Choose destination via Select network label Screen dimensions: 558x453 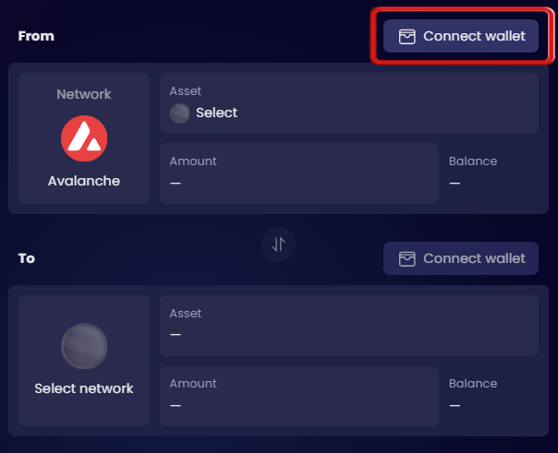click(84, 388)
